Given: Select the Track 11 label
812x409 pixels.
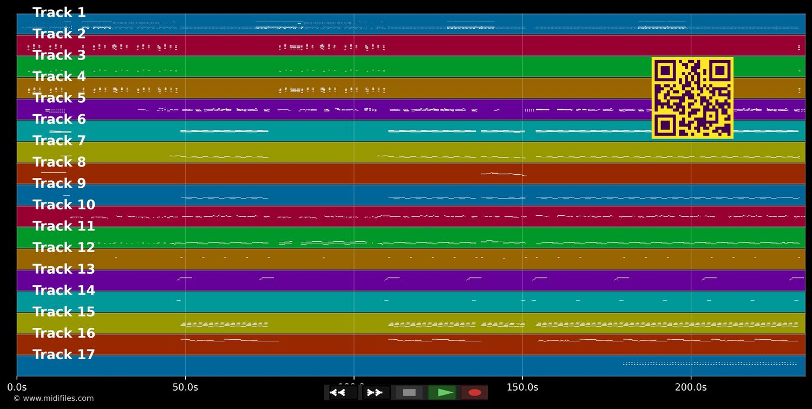Looking at the screenshot, I should (64, 227).
